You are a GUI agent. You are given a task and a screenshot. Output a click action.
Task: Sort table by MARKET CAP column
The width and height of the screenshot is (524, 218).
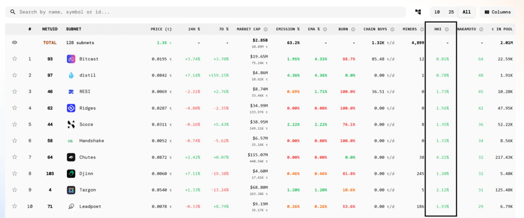[x=250, y=29]
